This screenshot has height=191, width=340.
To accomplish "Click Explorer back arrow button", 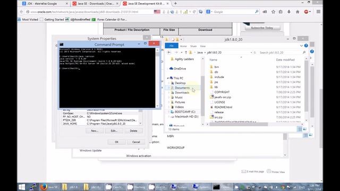I will coord(169,53).
